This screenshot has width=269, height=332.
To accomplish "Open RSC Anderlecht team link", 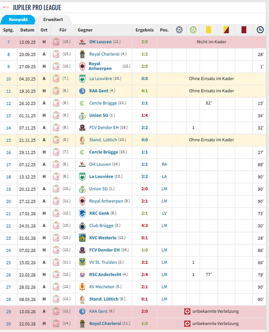I will [x=105, y=274].
